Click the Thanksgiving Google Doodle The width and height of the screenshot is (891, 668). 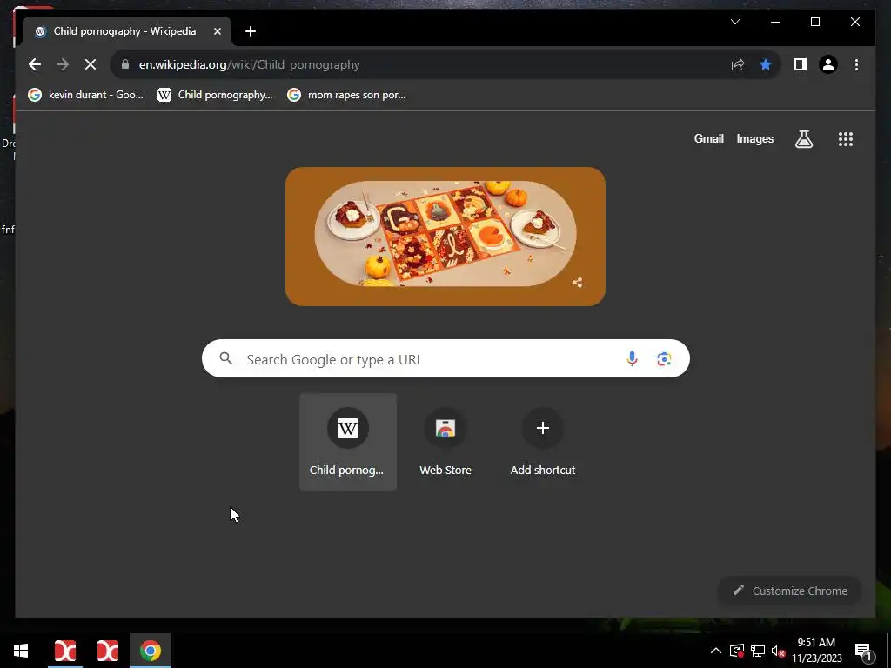click(x=445, y=237)
